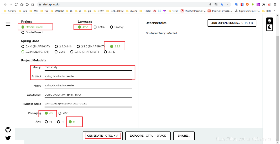Click the lightning bolt icon in address bar
The width and height of the screenshot is (280, 144).
click(210, 4)
